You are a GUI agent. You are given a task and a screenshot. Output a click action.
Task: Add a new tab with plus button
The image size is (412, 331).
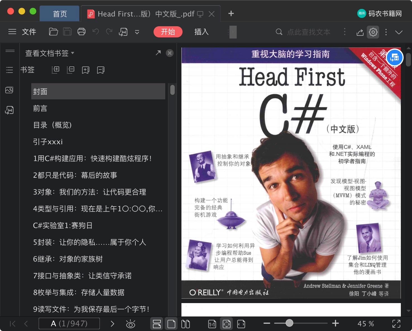click(x=231, y=13)
